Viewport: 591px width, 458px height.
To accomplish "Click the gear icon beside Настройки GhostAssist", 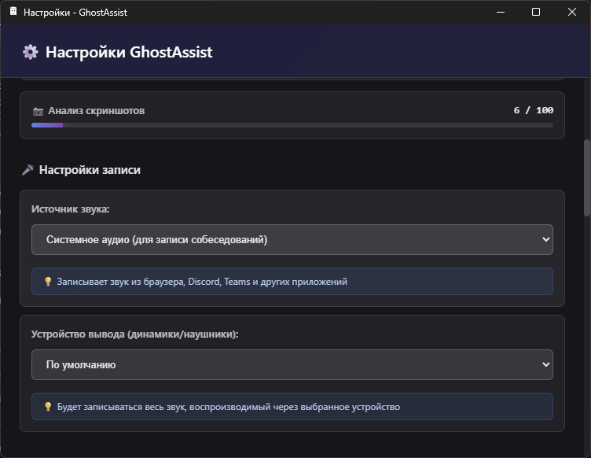I will tap(30, 53).
